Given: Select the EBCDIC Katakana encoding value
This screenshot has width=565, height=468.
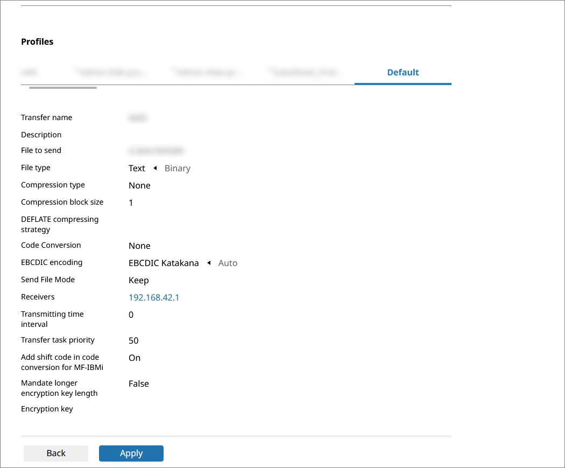Looking at the screenshot, I should (x=164, y=263).
